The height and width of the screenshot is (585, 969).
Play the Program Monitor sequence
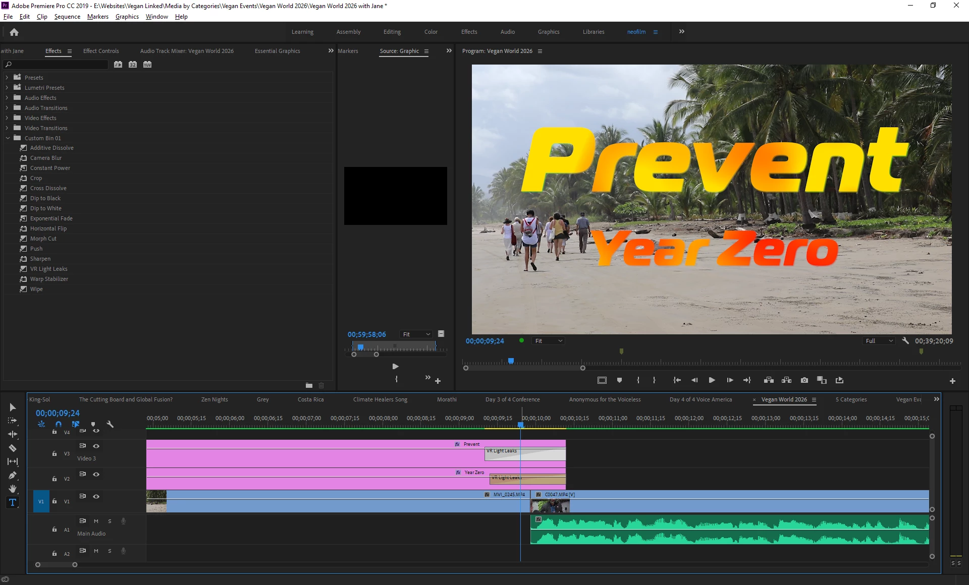[712, 380]
